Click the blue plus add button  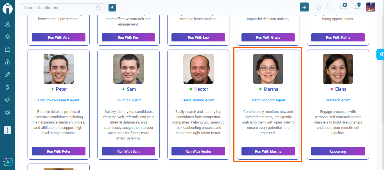[x=304, y=7]
